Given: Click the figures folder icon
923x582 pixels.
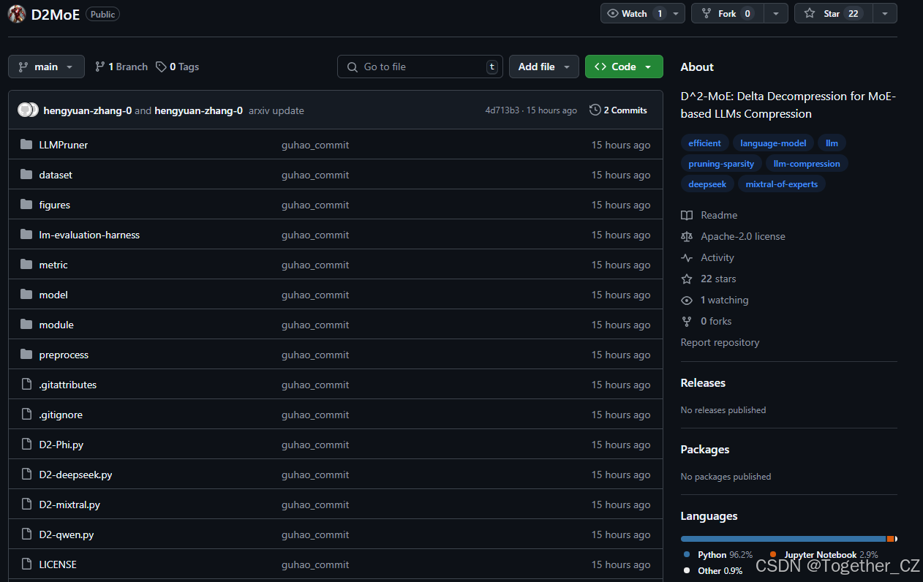Looking at the screenshot, I should (x=26, y=205).
